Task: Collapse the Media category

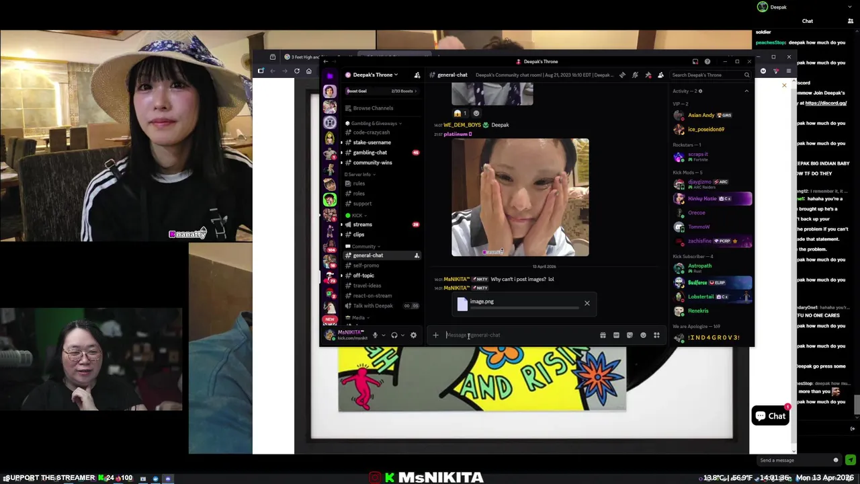Action: pos(357,317)
